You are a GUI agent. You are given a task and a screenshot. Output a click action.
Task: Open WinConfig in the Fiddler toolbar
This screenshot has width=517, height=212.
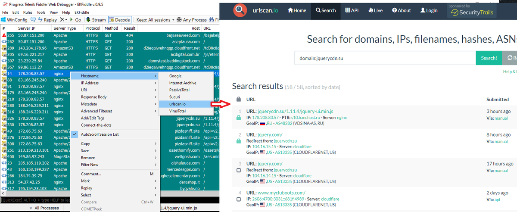[14, 20]
